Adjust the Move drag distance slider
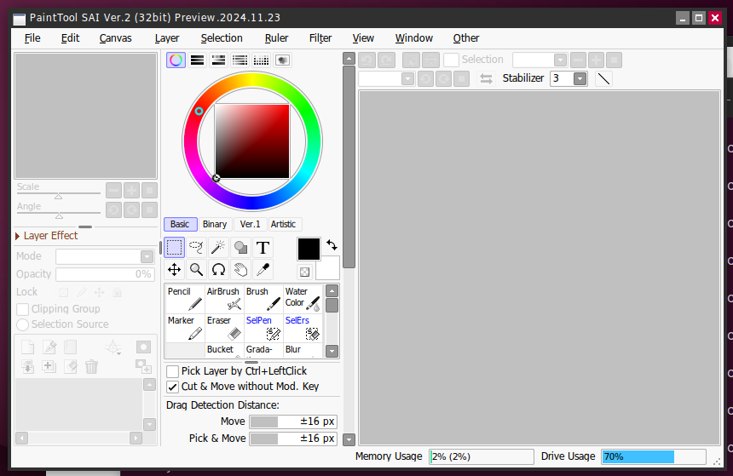This screenshot has width=733, height=476. tap(293, 422)
